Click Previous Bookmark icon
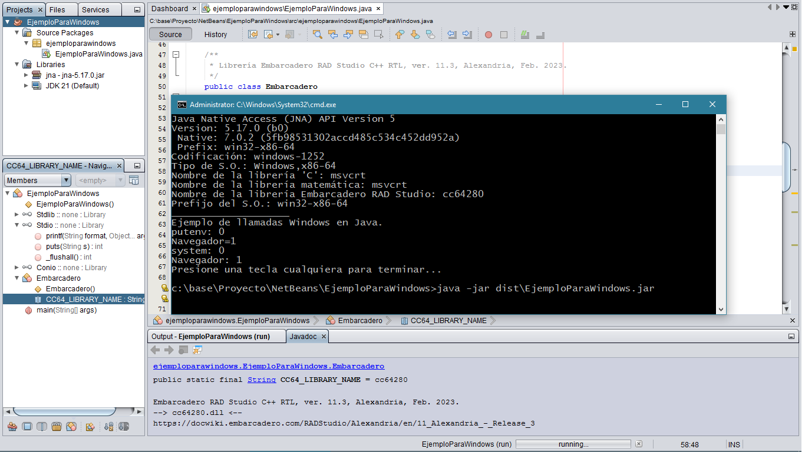The height and width of the screenshot is (452, 805). (x=400, y=35)
